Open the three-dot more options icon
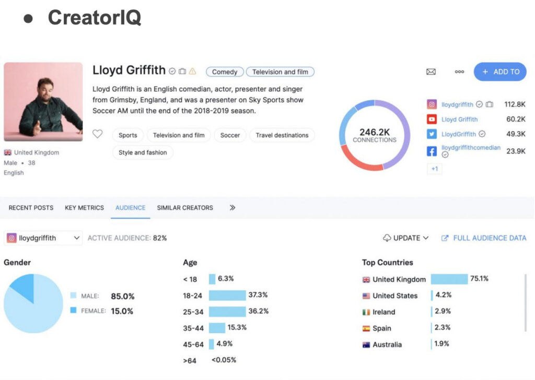Image resolution: width=535 pixels, height=380 pixels. (459, 72)
